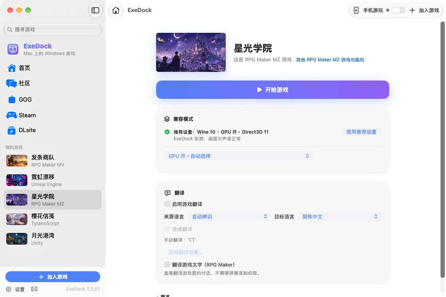Open the Steam sidebar item
This screenshot has width=446, height=297.
pyautogui.click(x=53, y=115)
